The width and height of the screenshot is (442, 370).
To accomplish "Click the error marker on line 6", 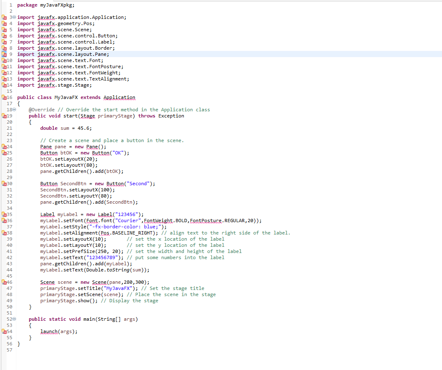I will [x=4, y=36].
